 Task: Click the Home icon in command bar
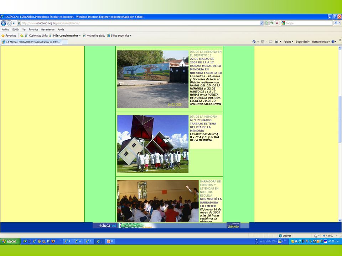[254, 42]
